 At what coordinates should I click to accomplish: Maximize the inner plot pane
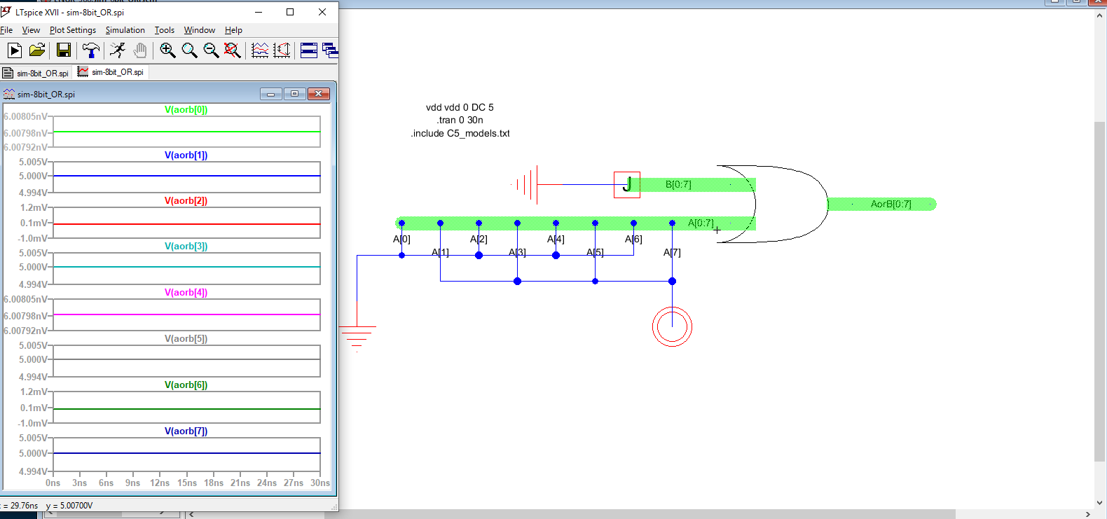pyautogui.click(x=294, y=94)
